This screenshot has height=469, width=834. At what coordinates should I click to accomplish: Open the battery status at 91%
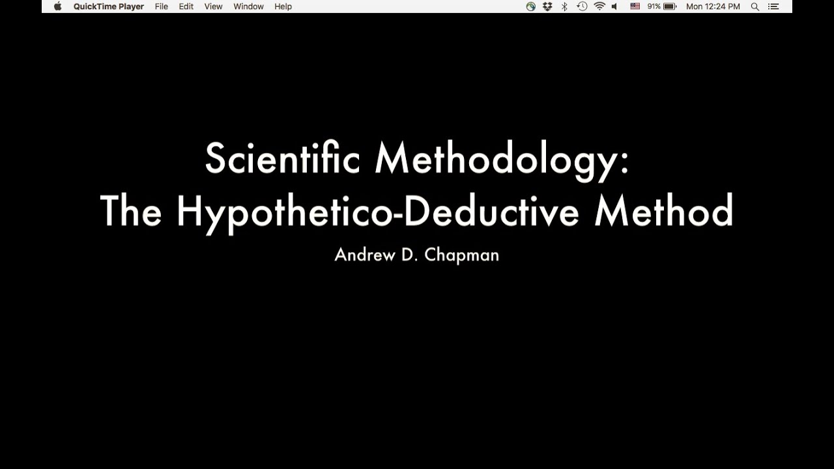coord(662,7)
